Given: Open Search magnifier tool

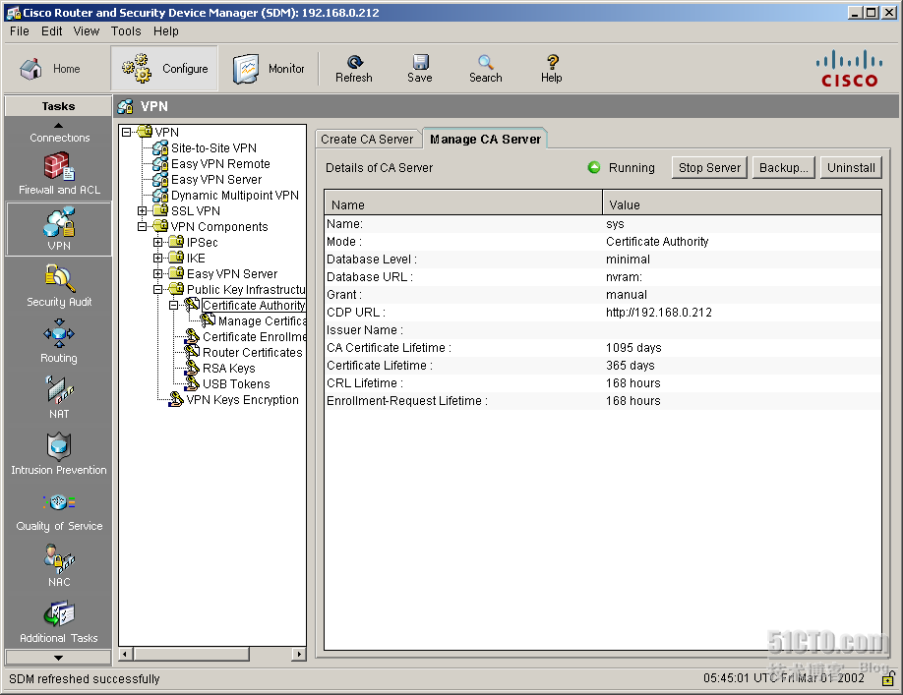Looking at the screenshot, I should pos(486,69).
